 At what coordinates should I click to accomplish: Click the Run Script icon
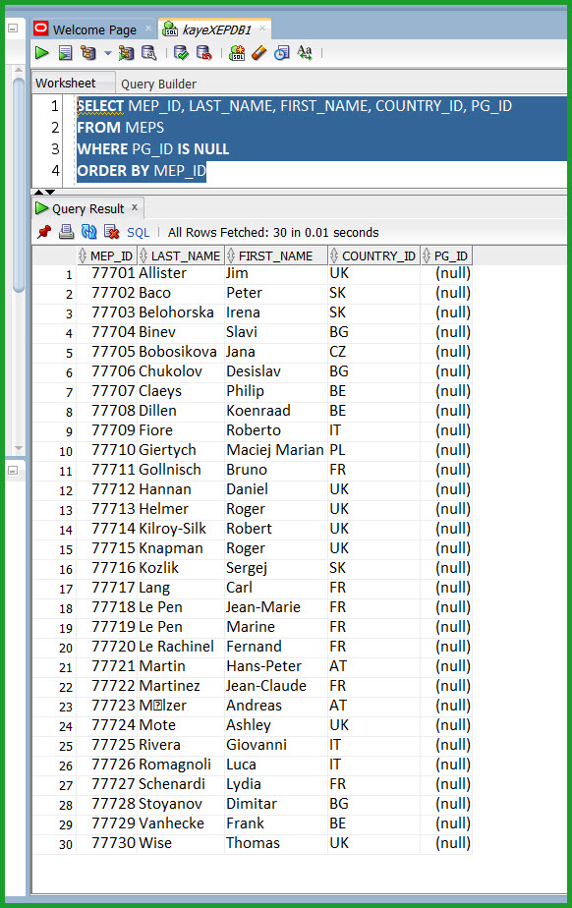66,53
